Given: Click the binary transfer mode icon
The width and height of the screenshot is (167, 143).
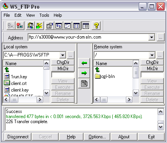Looking at the screenshot, I should click(x=84, y=83).
